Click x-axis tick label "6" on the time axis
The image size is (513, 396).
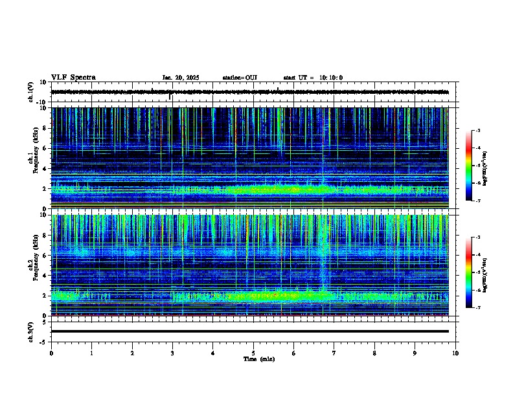click(x=294, y=353)
